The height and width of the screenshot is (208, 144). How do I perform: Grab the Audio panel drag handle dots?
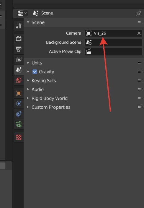point(140,90)
